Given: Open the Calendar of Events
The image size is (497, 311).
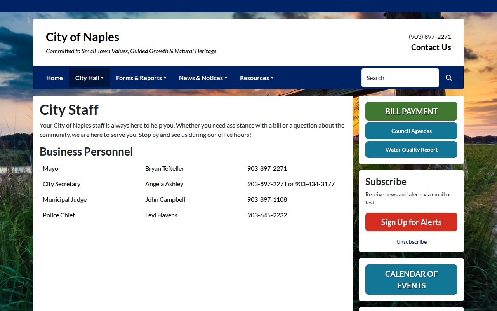Looking at the screenshot, I should (x=411, y=280).
